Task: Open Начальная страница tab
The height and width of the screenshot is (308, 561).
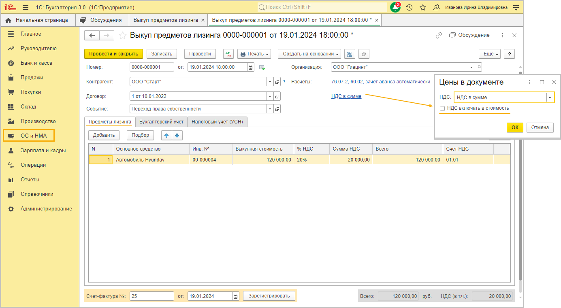Action: 37,20
